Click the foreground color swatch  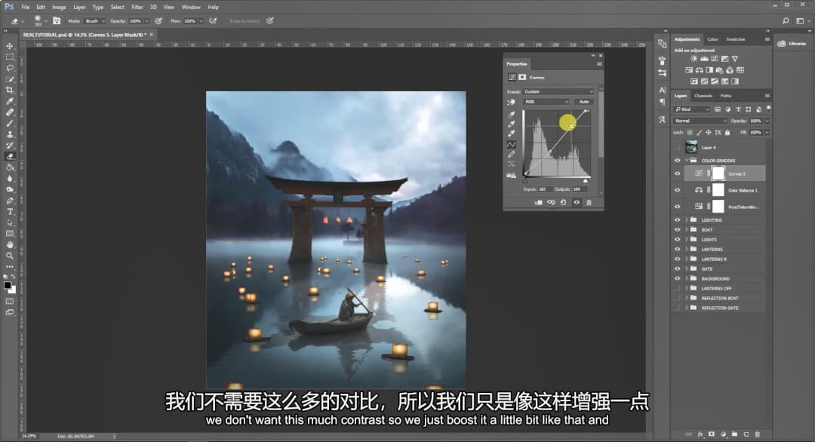pyautogui.click(x=7, y=285)
